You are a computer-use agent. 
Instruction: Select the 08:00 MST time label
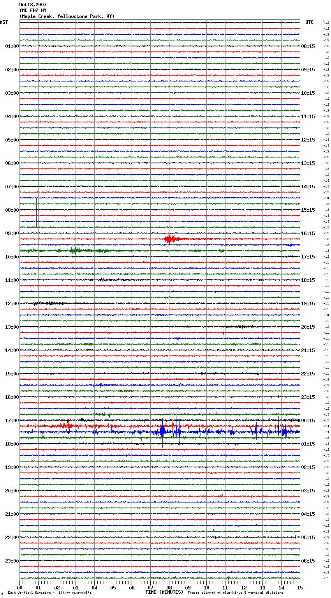click(12, 210)
